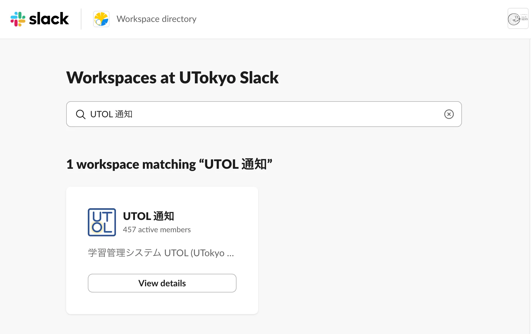
Task: Open the user profile avatar menu
Action: [x=518, y=19]
